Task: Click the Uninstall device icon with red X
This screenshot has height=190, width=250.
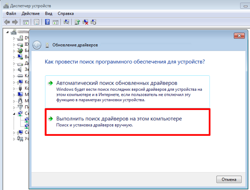Action: 85,22
